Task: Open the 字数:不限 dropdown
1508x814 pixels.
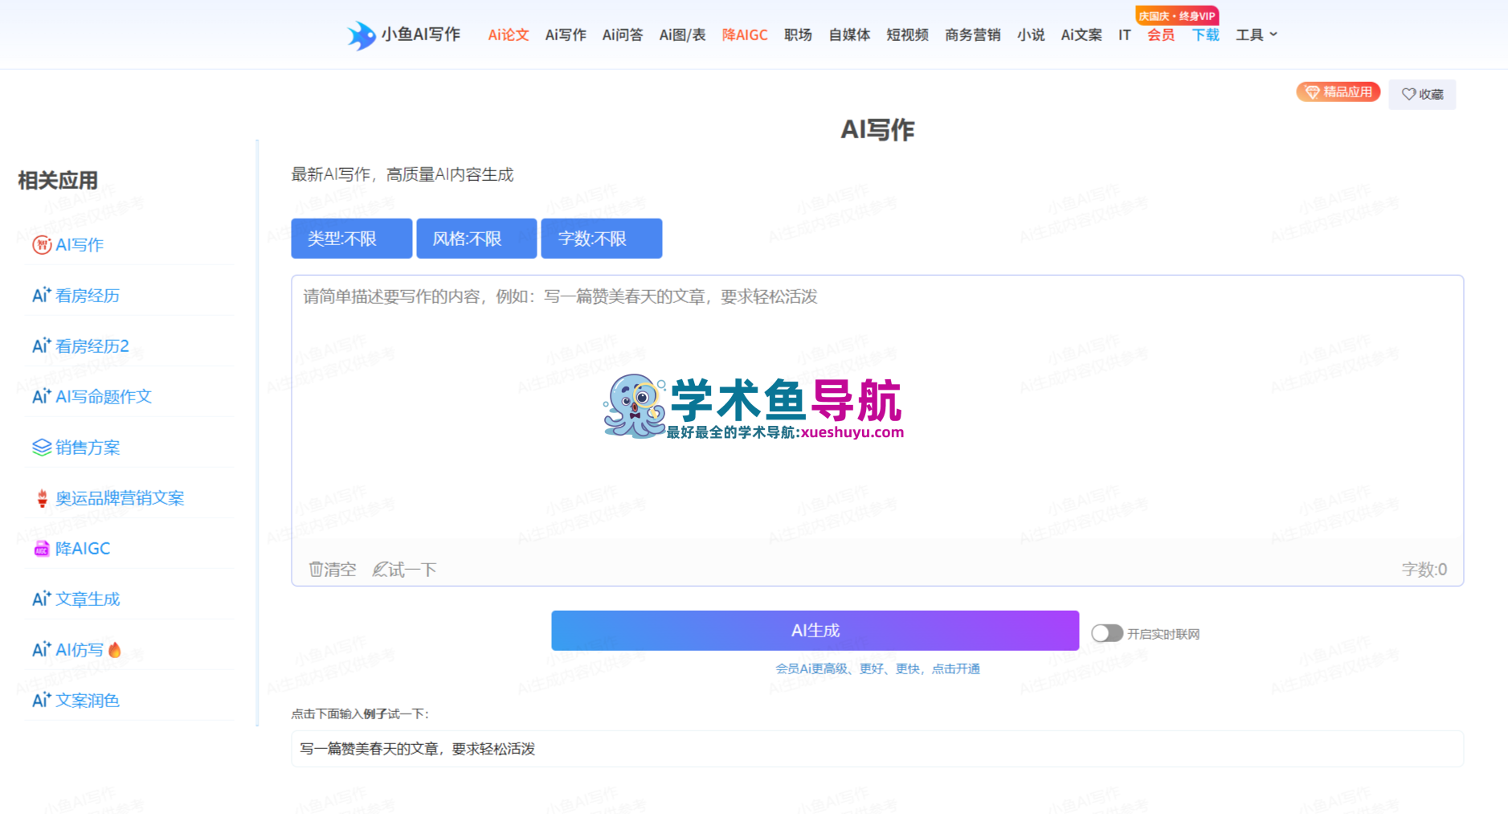Action: [x=602, y=239]
